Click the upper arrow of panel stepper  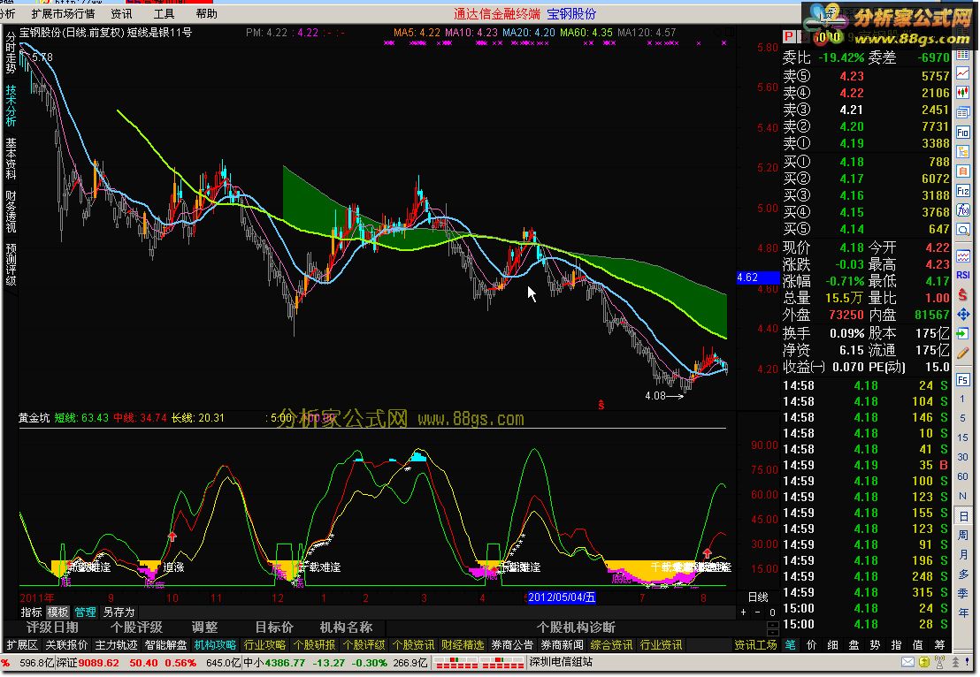[773, 625]
